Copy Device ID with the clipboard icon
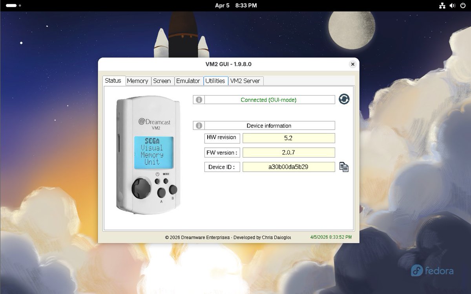The width and height of the screenshot is (471, 294). pos(344,167)
